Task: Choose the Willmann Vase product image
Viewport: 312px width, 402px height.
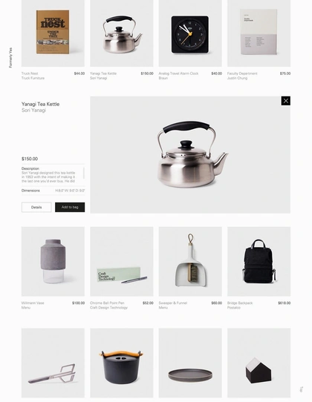Action: [53, 262]
